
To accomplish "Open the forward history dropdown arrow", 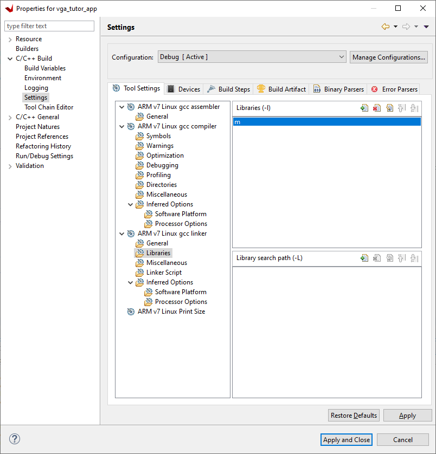I will (x=416, y=27).
